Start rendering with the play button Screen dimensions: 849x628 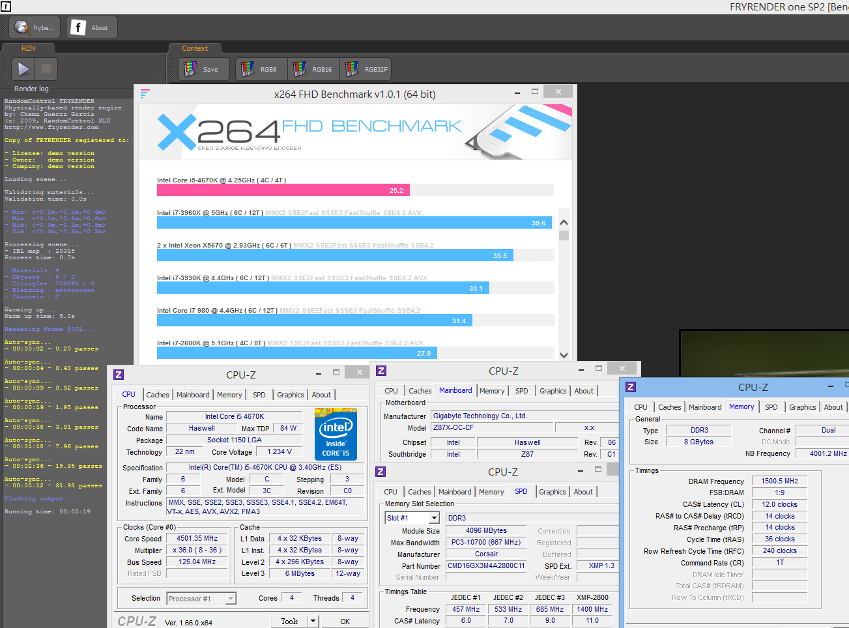point(23,69)
